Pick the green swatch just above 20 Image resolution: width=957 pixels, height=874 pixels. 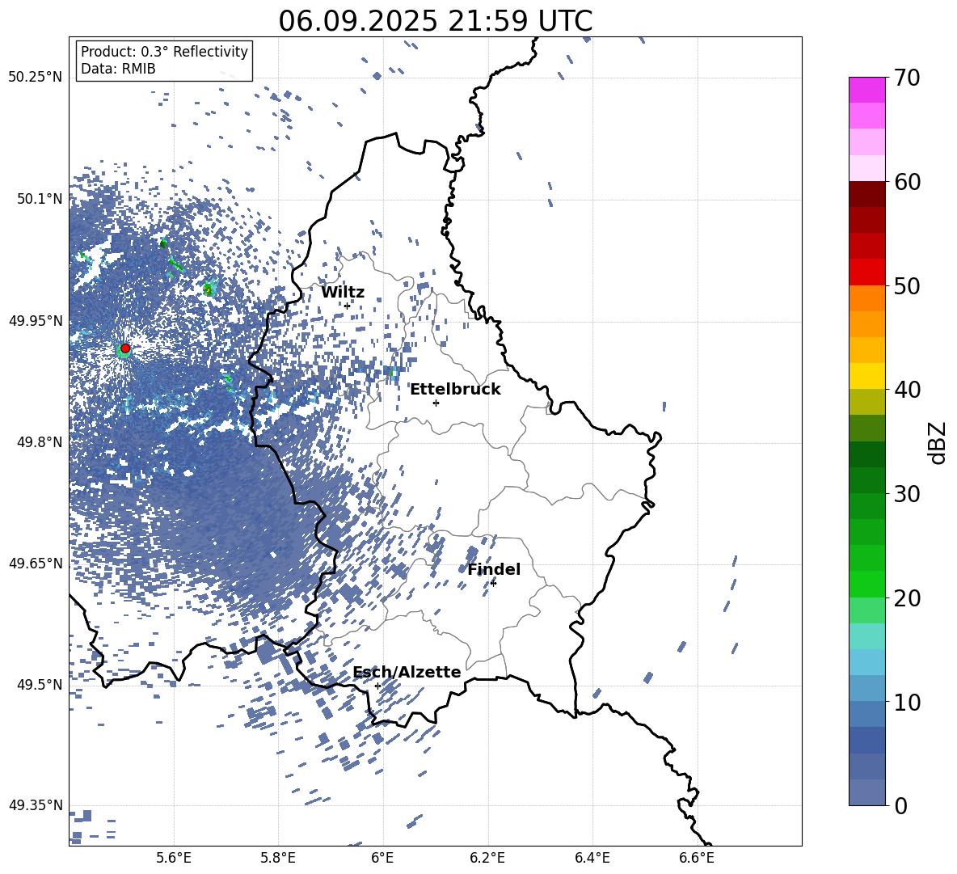tap(867, 584)
